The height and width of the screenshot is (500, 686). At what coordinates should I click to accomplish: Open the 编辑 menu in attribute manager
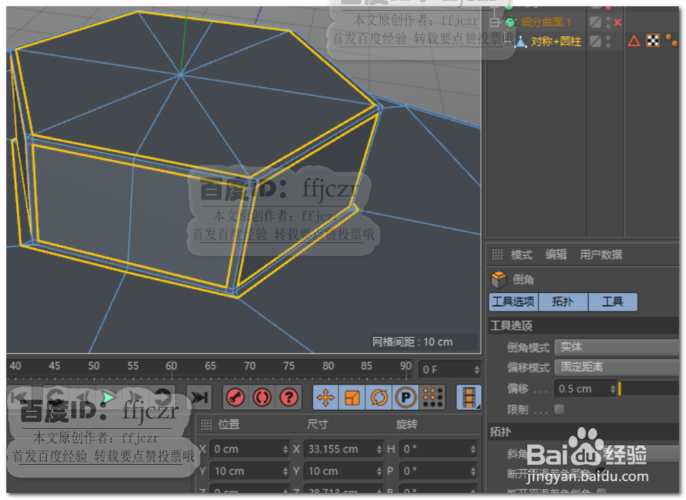pos(556,254)
